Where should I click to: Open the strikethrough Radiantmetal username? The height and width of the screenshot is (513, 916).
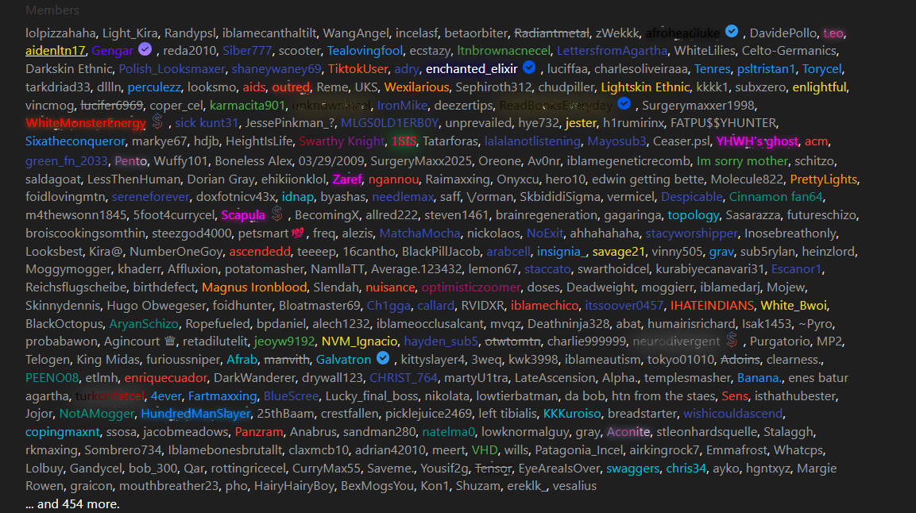(551, 33)
